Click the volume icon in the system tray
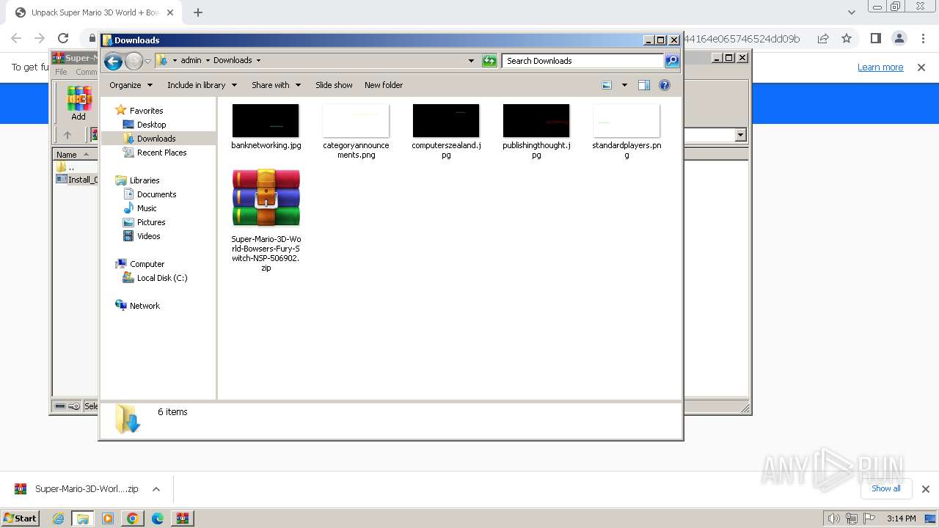The height and width of the screenshot is (528, 939). pos(833,518)
